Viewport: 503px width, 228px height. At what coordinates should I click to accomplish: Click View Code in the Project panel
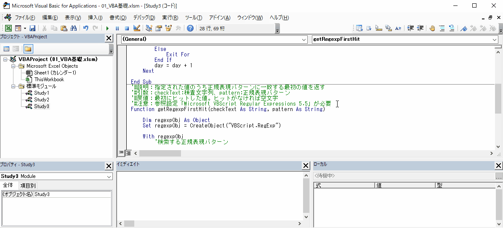(6, 49)
